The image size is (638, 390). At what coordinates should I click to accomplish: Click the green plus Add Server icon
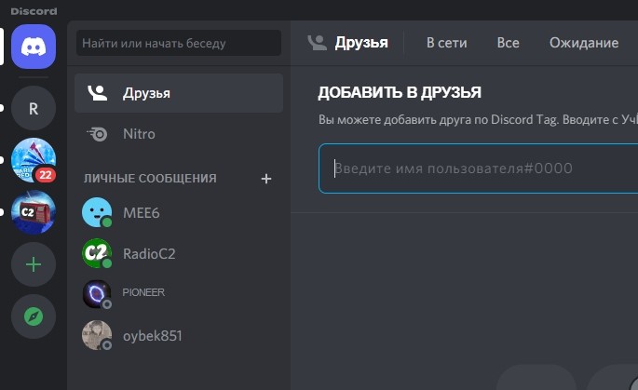pos(34,264)
